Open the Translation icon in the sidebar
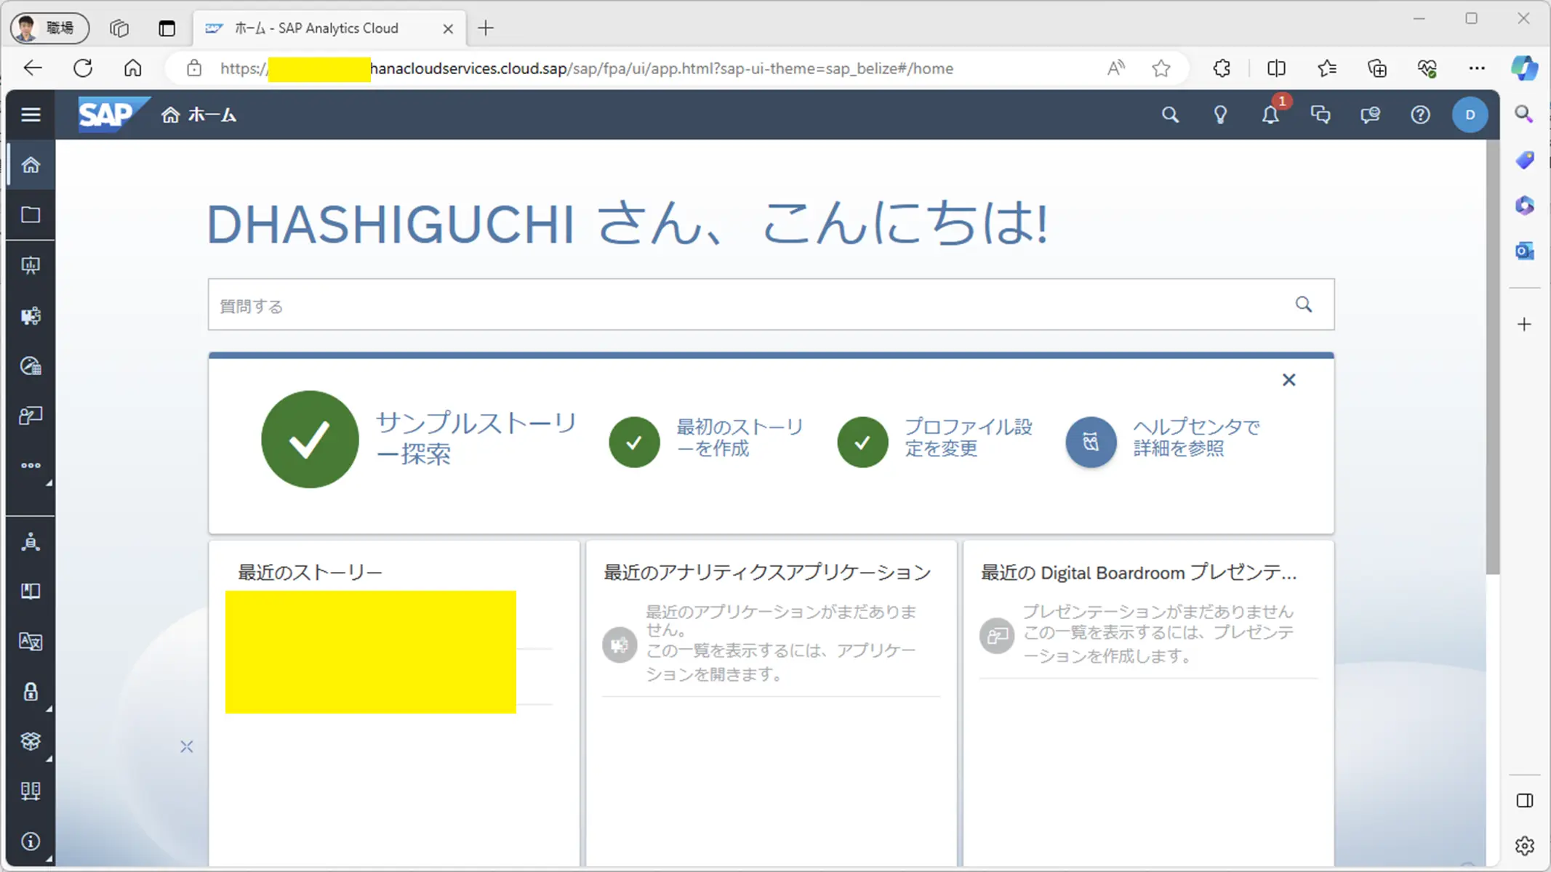The height and width of the screenshot is (872, 1551). 31,642
